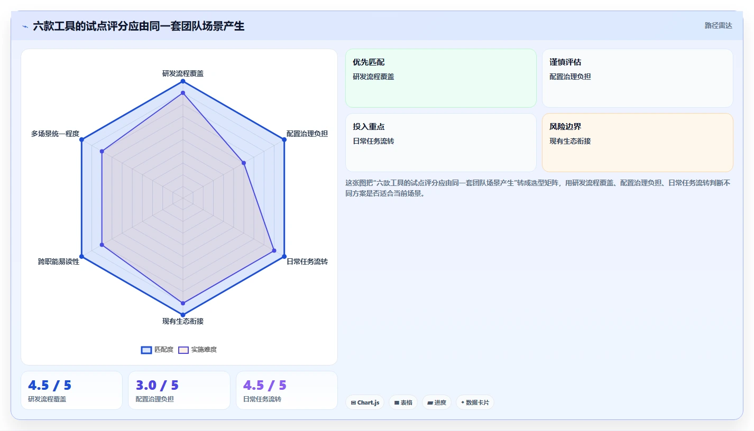Viewport: 754px width, 431px height.
Task: Select the 进度 tag chip
Action: pos(437,402)
